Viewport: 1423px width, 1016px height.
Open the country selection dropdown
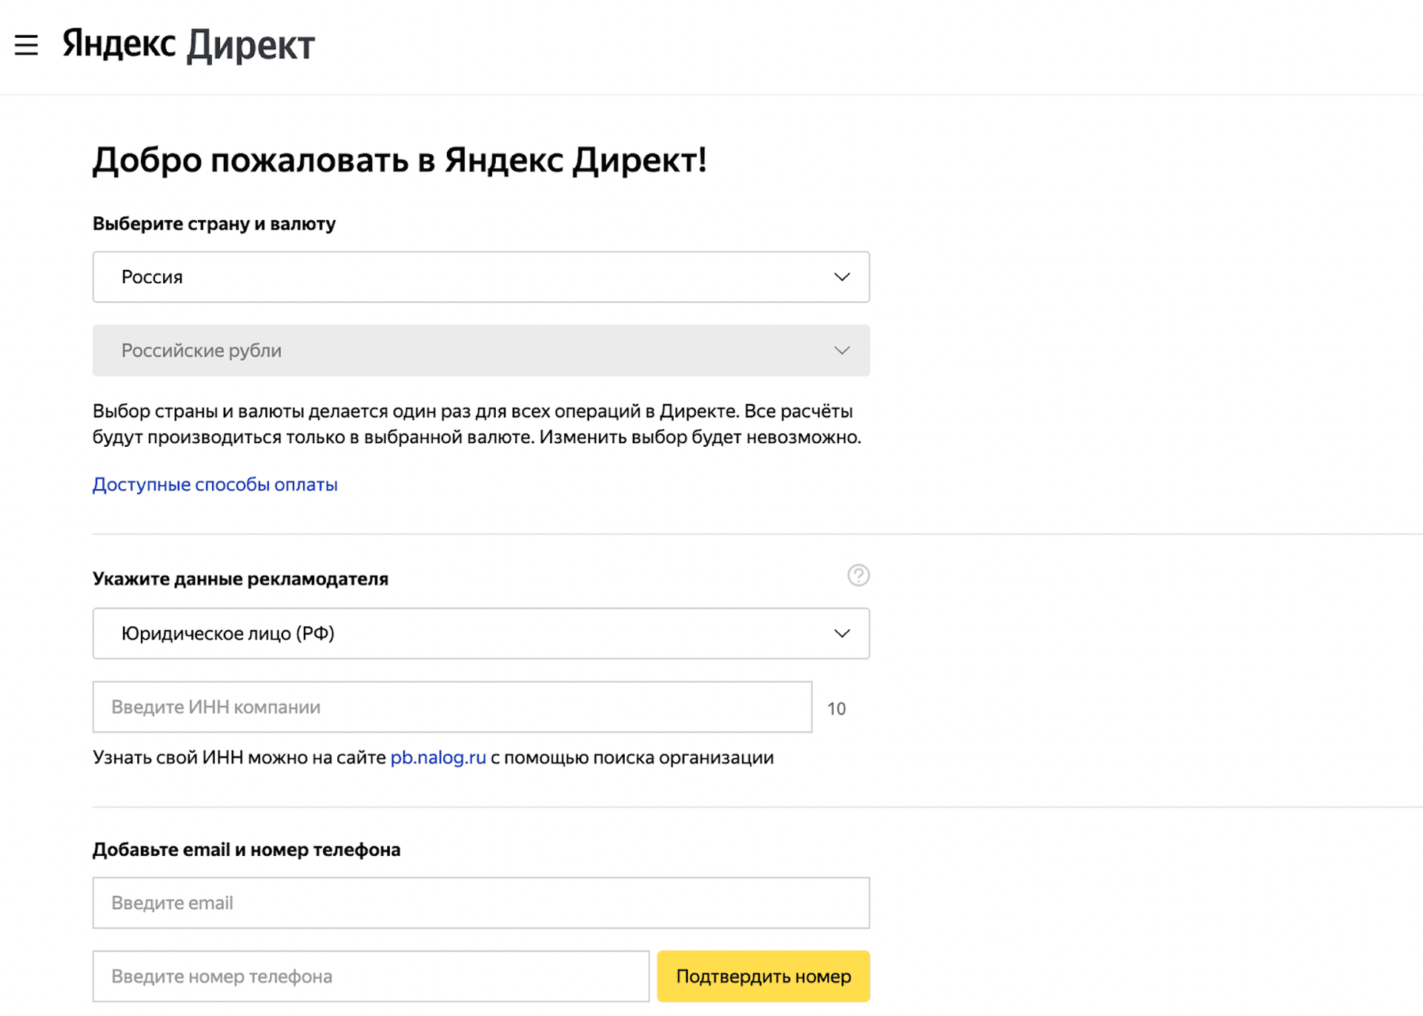tap(481, 276)
